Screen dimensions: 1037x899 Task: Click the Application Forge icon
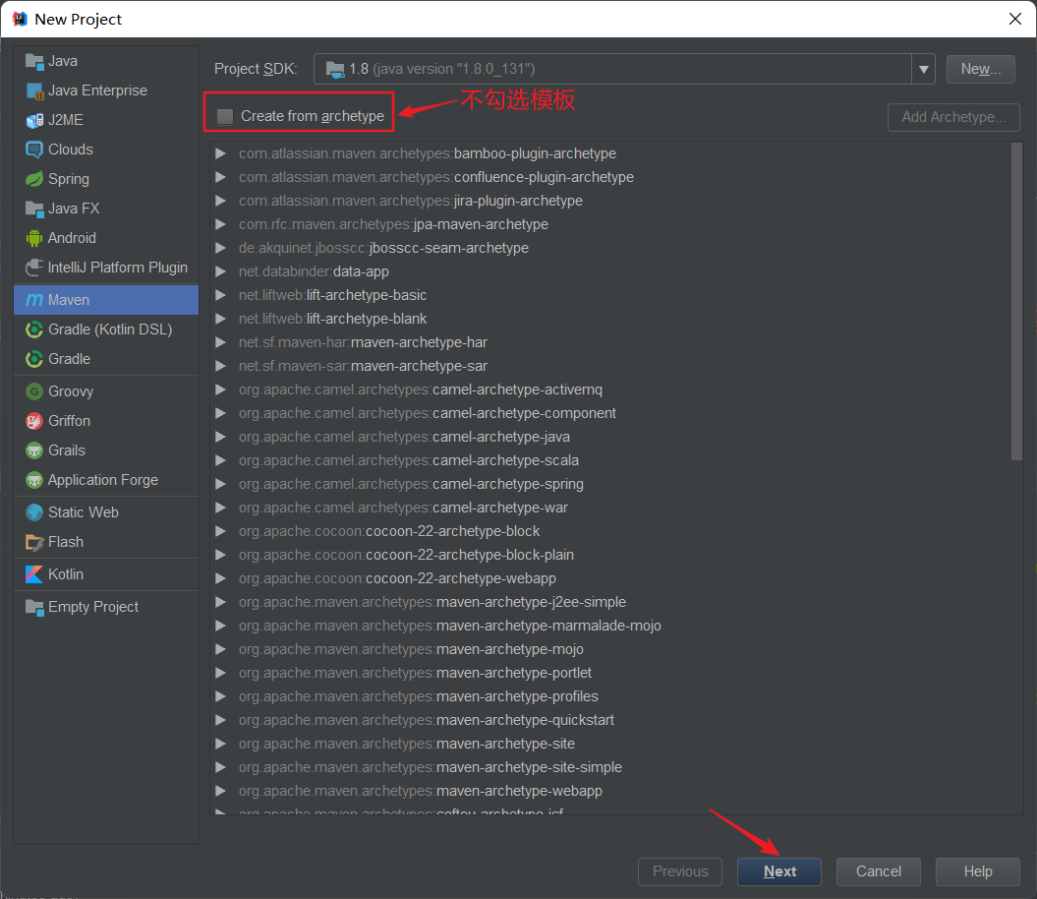[x=34, y=480]
